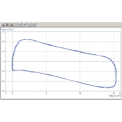The image size is (122, 122).
Task: Click the smooth wave curve icon
Action: [29, 25]
